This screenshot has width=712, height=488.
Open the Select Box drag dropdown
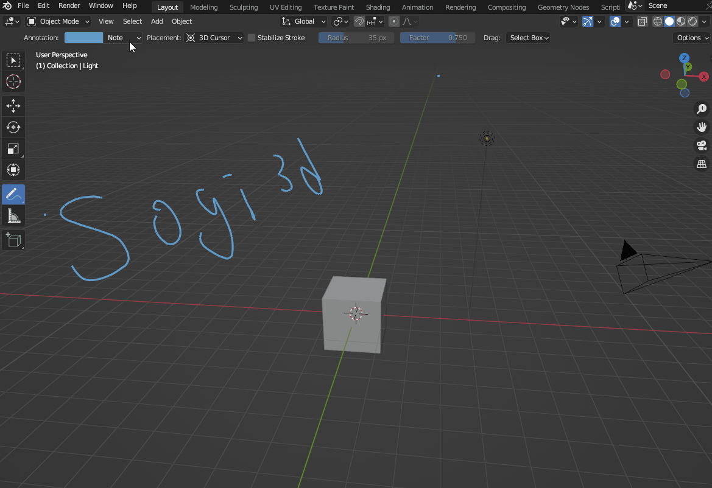point(529,38)
